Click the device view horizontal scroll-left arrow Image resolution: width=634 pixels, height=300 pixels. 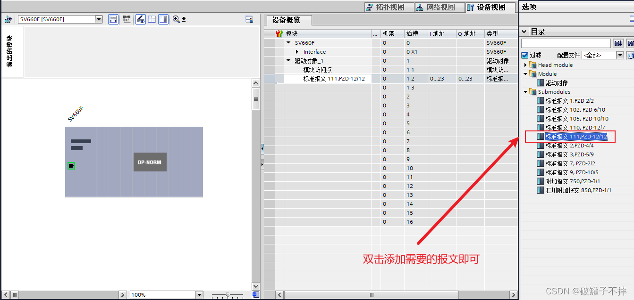[x=6, y=295]
